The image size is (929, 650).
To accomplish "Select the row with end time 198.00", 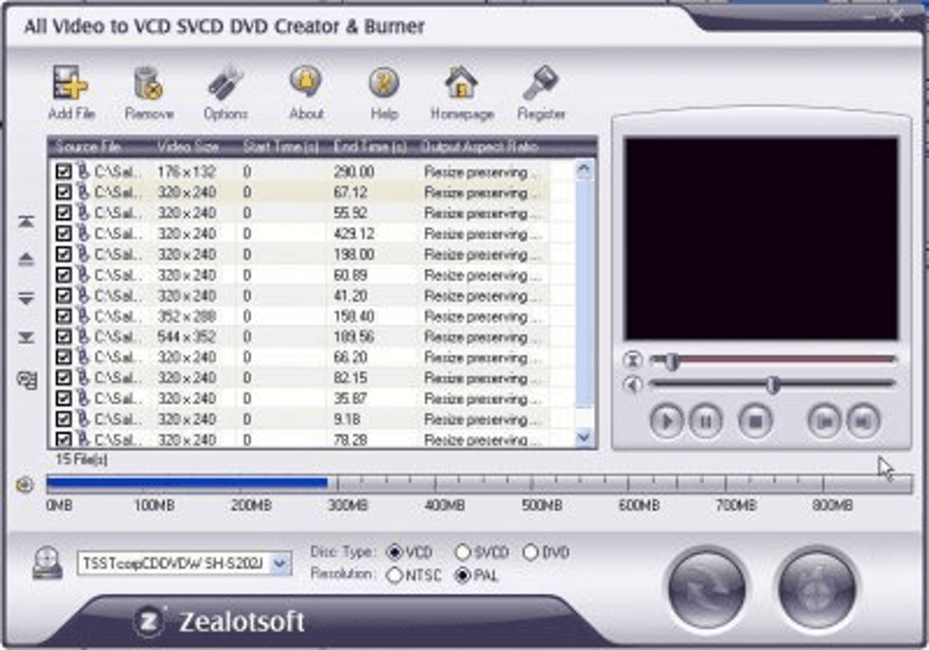I will pyautogui.click(x=301, y=254).
